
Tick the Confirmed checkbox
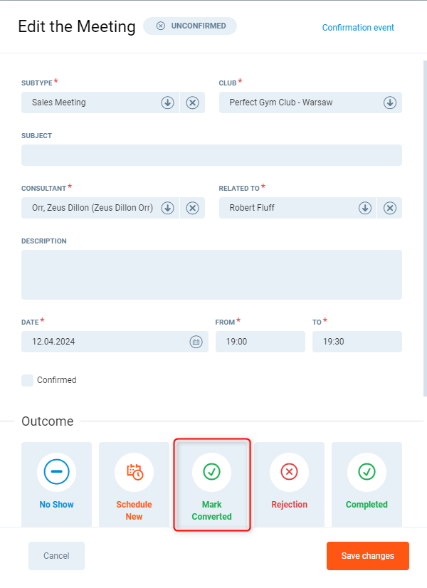(28, 380)
